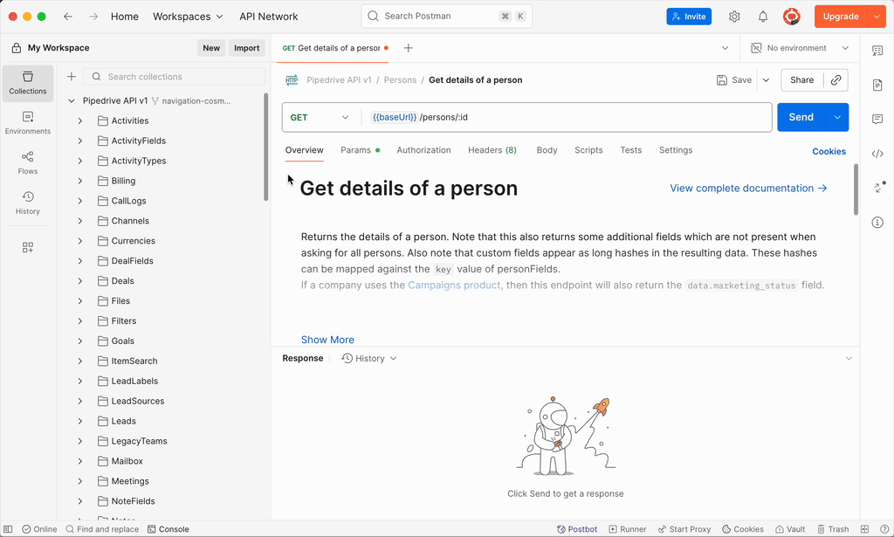Switch to the Tests tab
The image size is (894, 537).
click(x=630, y=150)
